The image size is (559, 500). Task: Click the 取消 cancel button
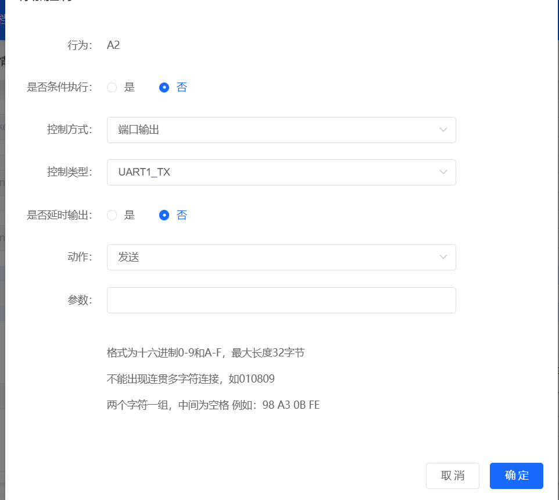(x=453, y=476)
